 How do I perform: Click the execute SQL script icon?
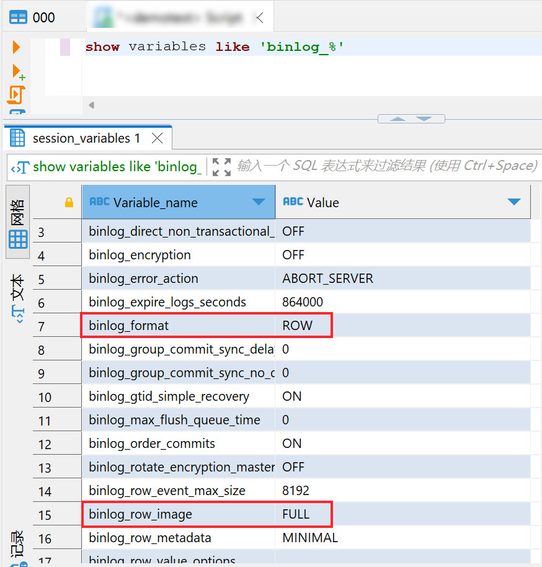16,95
